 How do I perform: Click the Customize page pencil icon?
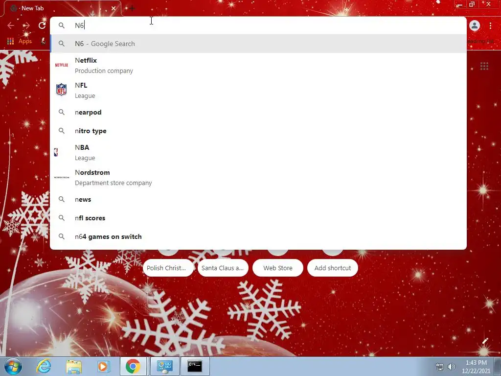pyautogui.click(x=485, y=341)
